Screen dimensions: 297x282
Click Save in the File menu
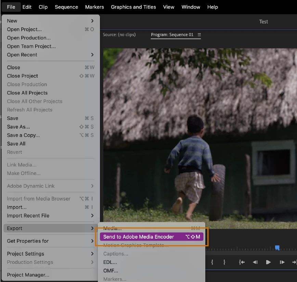51,118
